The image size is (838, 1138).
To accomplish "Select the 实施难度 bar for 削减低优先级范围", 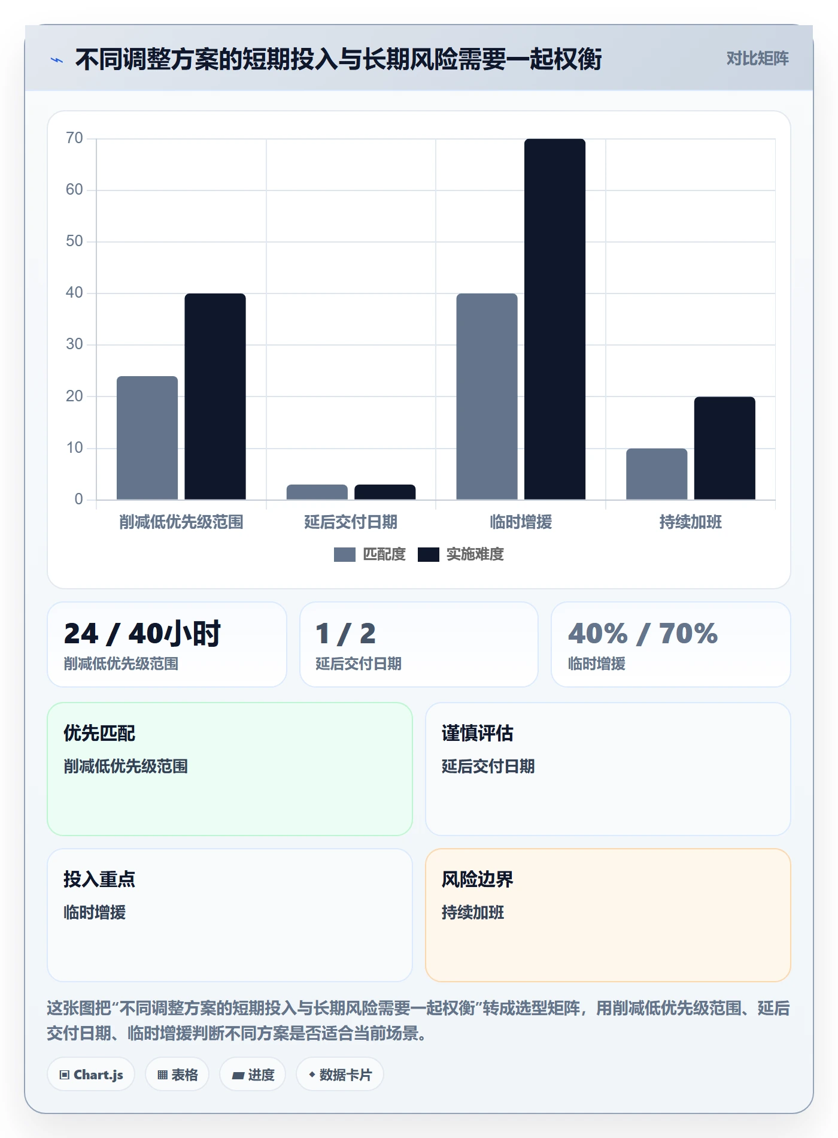I will pyautogui.click(x=215, y=397).
